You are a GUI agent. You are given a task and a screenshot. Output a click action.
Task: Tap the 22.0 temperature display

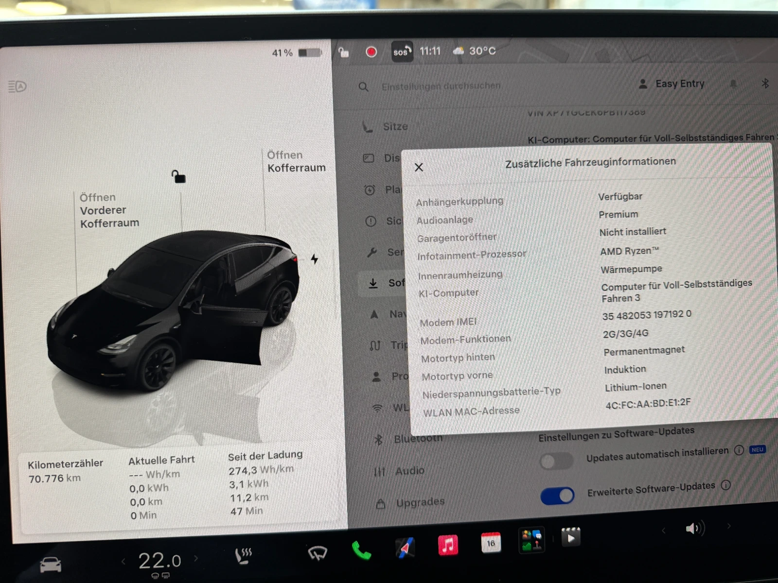point(159,561)
